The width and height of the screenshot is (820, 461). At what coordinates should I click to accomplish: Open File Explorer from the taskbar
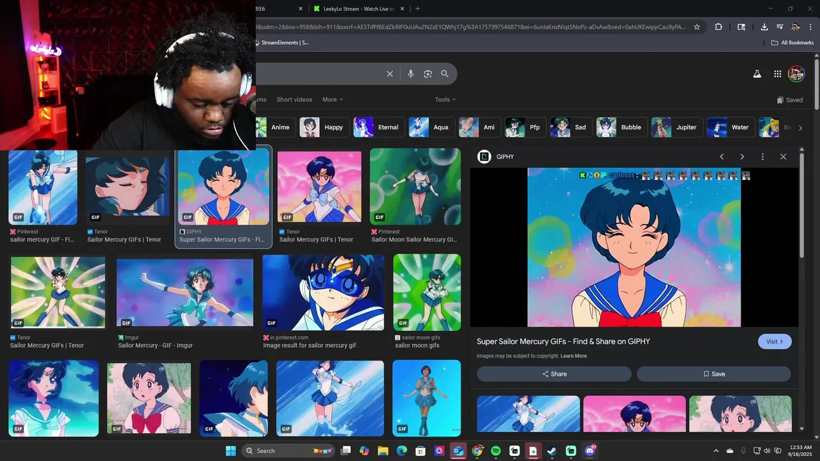(383, 451)
